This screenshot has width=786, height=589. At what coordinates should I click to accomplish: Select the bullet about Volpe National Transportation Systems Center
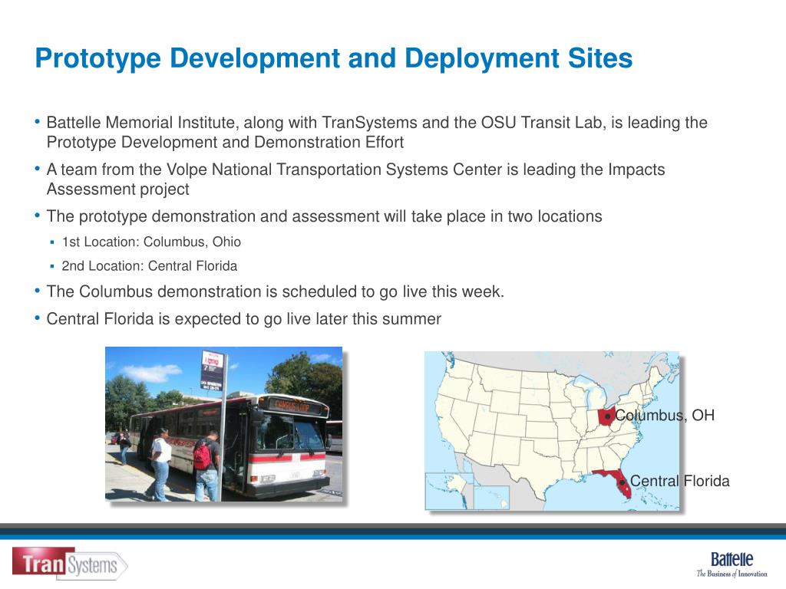[355, 179]
